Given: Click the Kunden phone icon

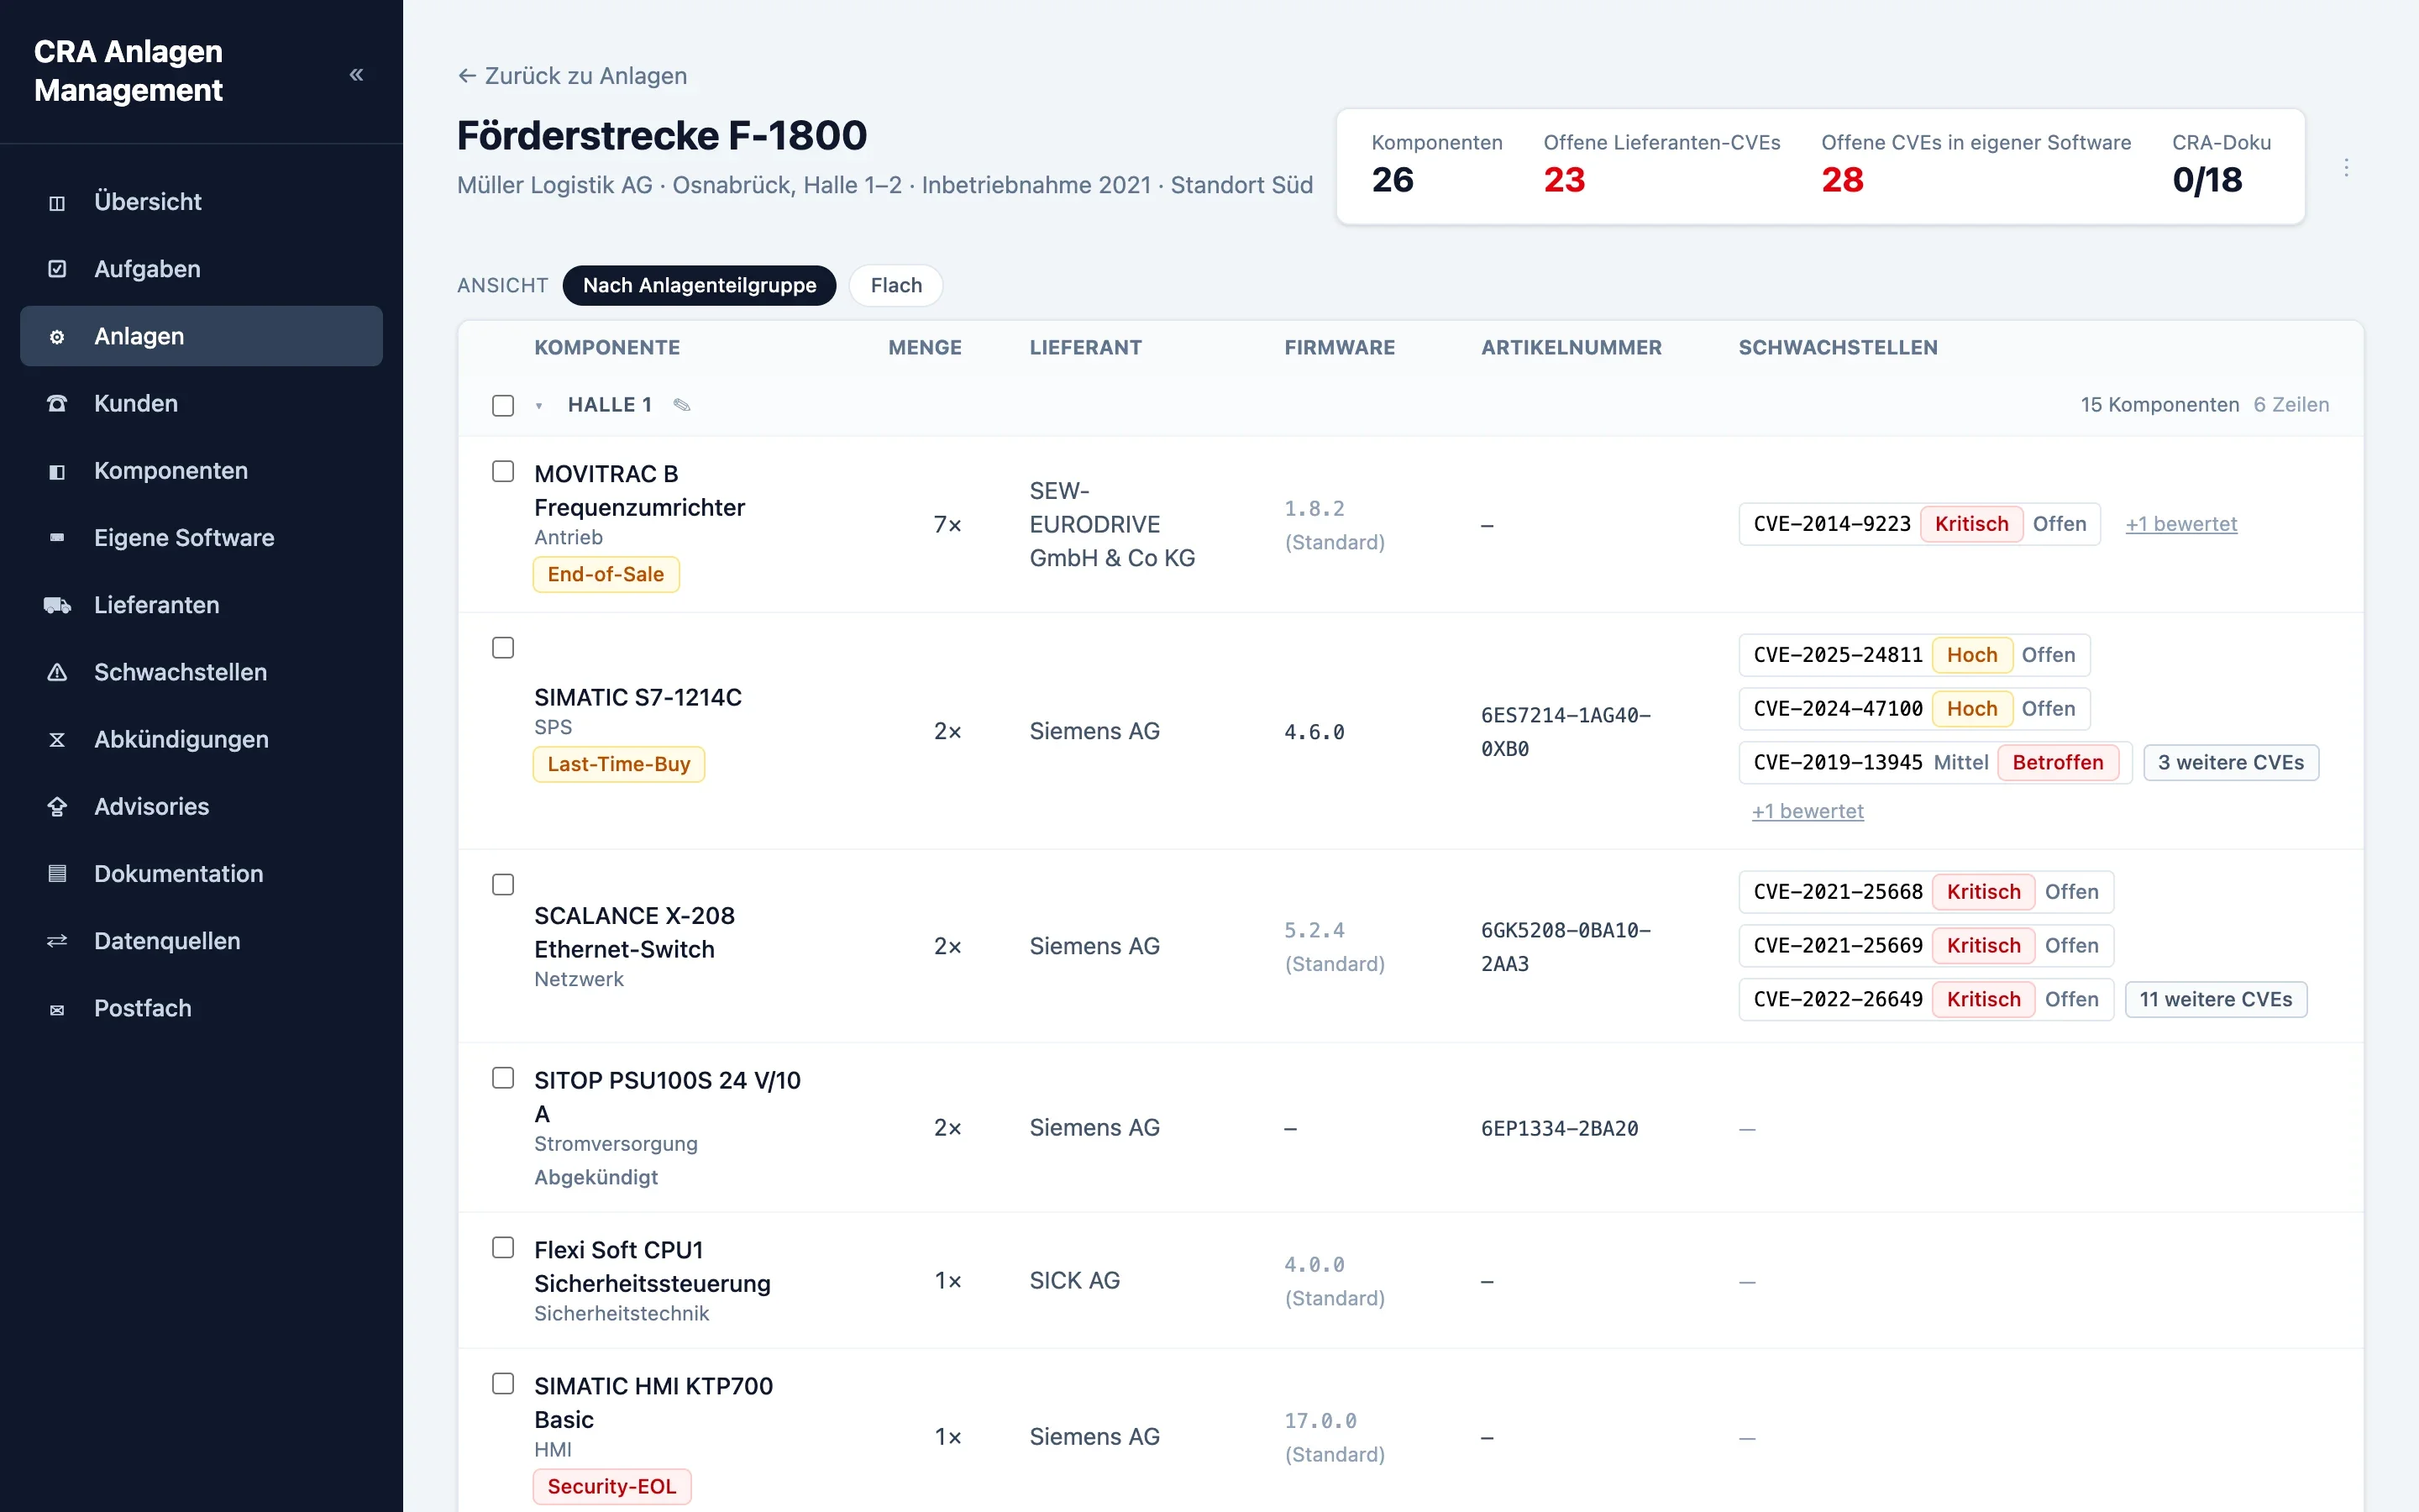Looking at the screenshot, I should click(57, 404).
